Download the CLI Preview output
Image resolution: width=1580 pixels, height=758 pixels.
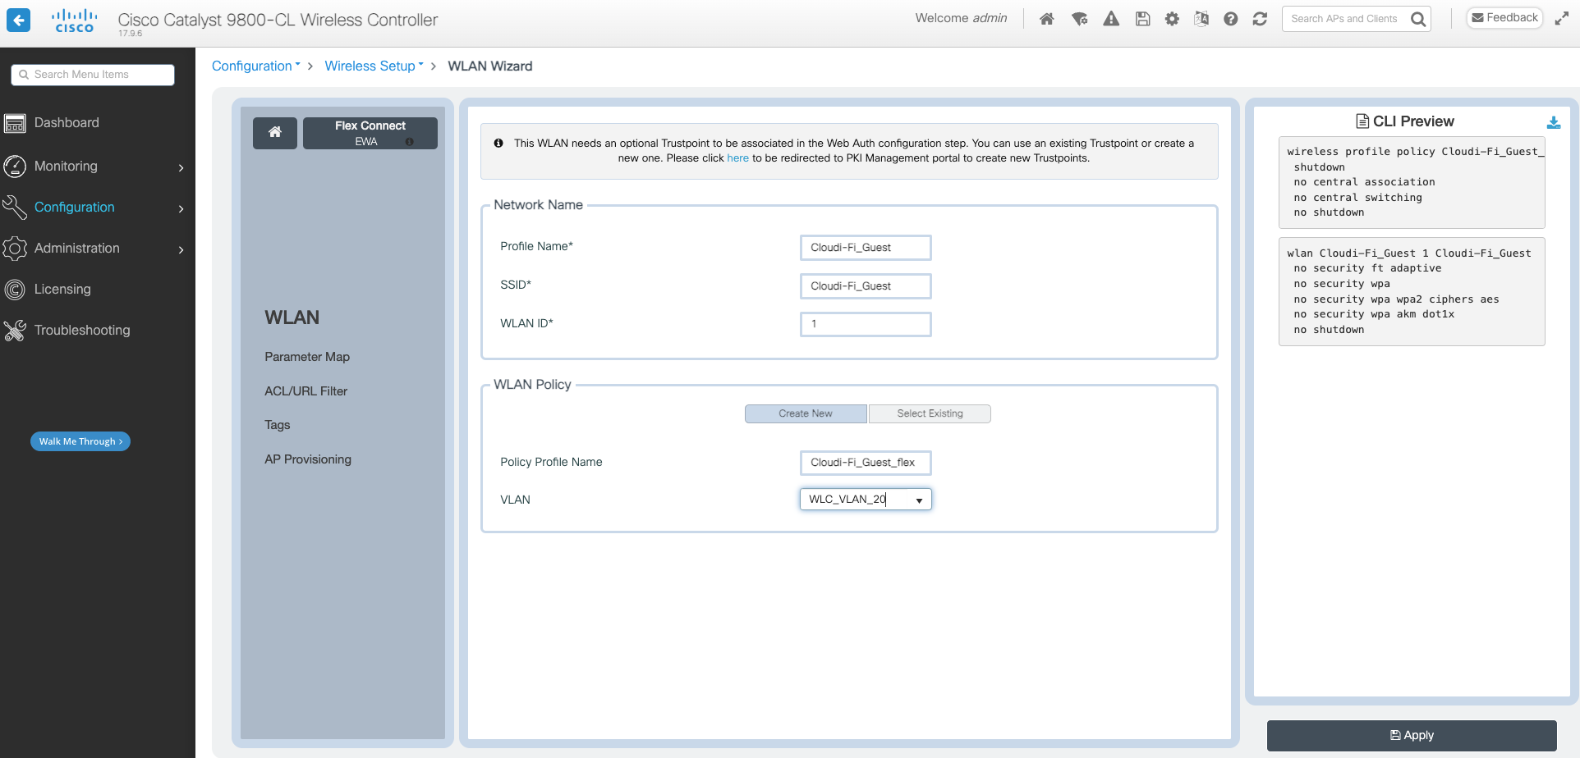pos(1554,121)
